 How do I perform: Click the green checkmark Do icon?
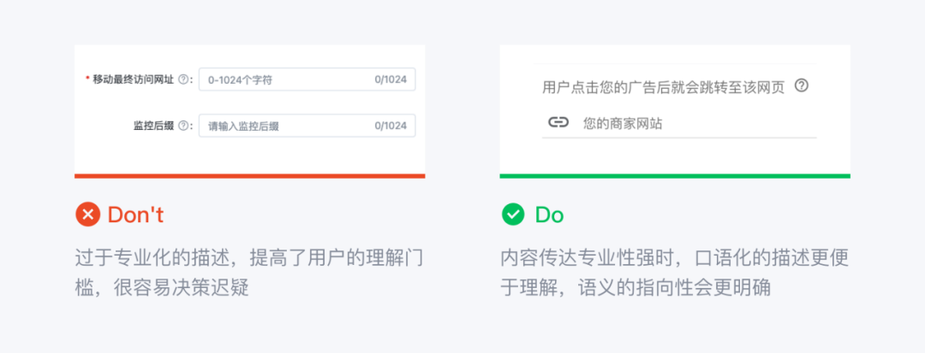point(513,215)
